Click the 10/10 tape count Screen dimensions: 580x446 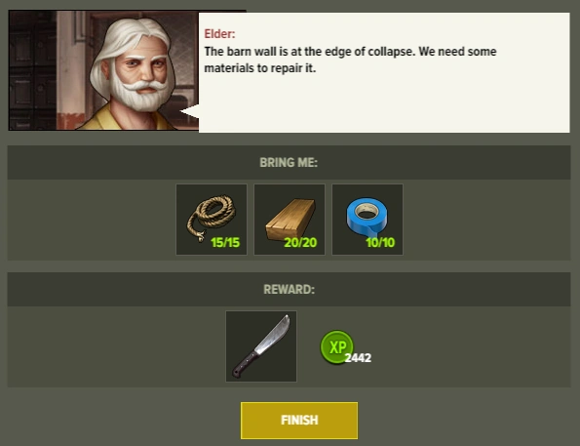pyautogui.click(x=380, y=243)
